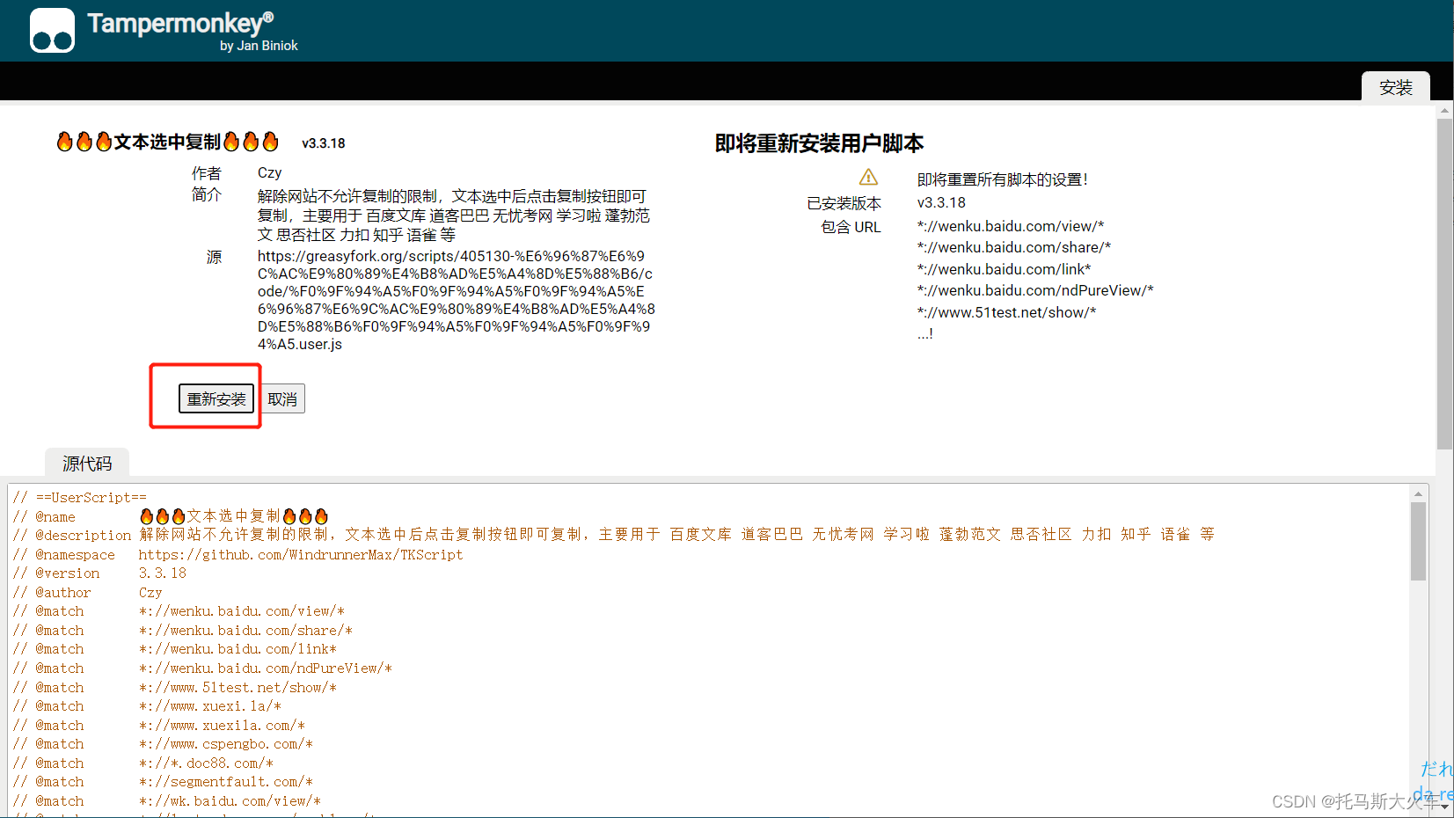Click the @description line in the source code
Viewport: 1454px width, 818px height.
click(x=614, y=535)
